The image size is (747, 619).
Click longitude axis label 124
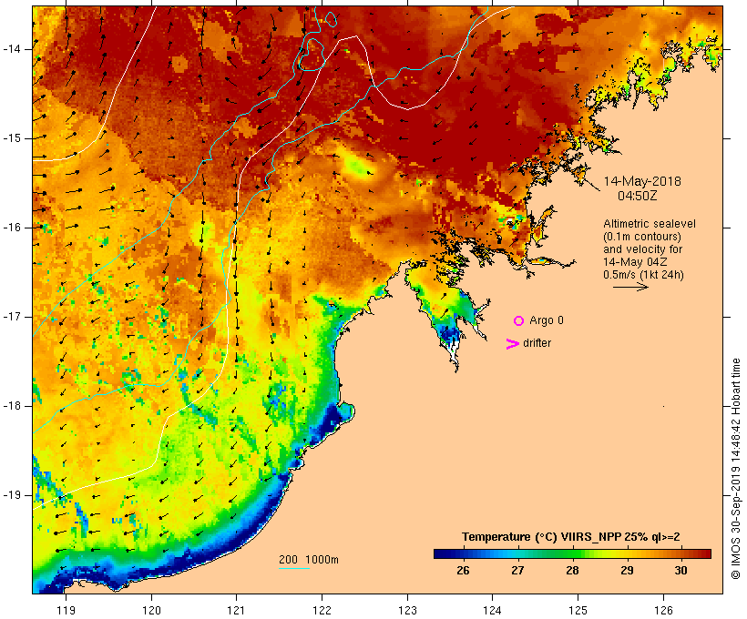[x=492, y=610]
